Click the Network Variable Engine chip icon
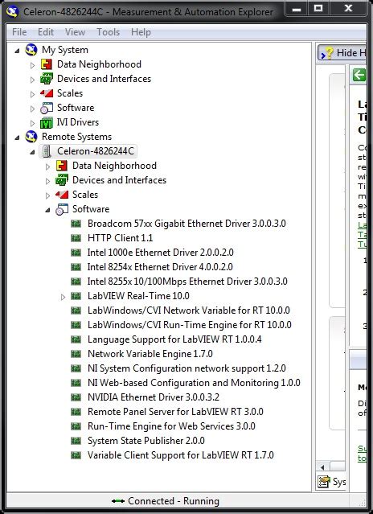 pos(76,354)
